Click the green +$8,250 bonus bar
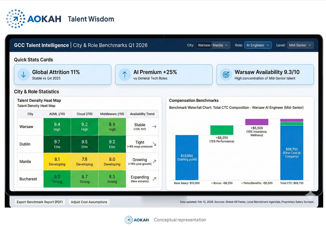 click(222, 130)
